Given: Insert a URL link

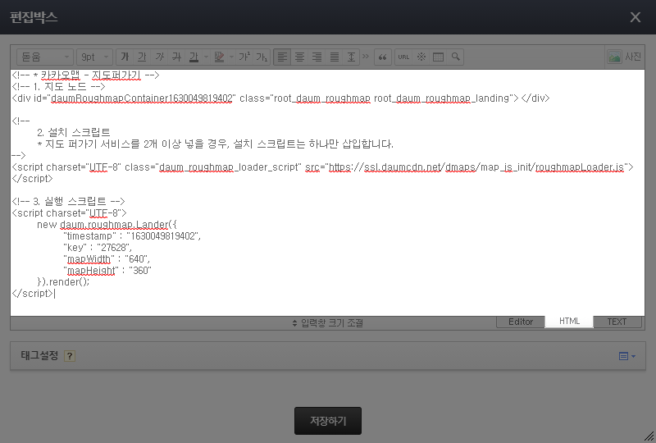Looking at the screenshot, I should click(x=403, y=57).
